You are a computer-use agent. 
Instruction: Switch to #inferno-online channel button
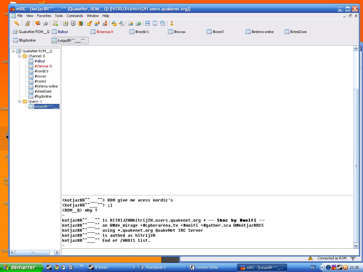(x=262, y=32)
